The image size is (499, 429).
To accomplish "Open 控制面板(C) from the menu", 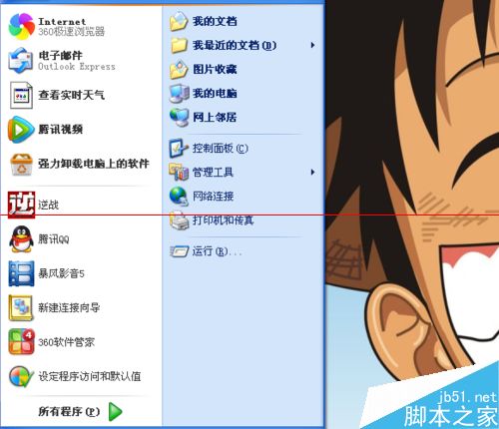I will (x=221, y=148).
